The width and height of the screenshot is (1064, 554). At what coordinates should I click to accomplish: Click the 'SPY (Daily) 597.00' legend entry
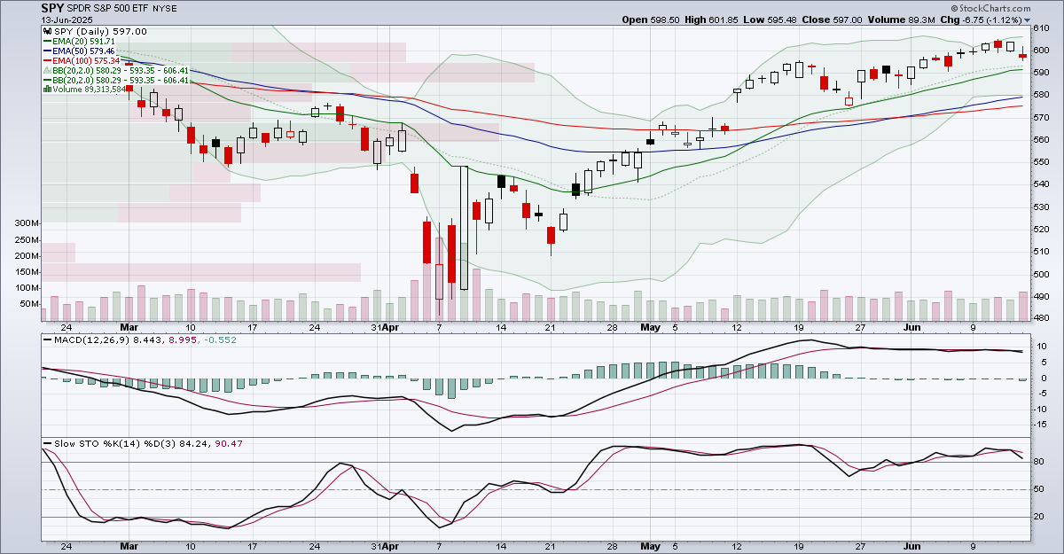click(100, 31)
